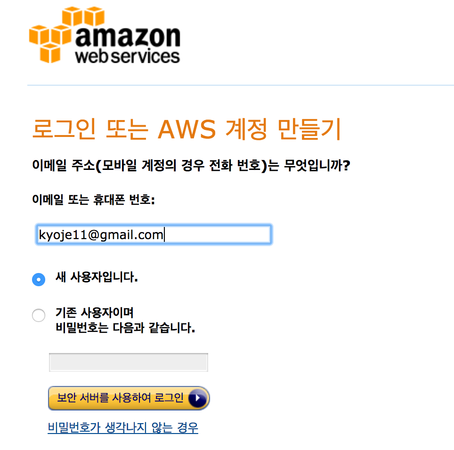
Task: Select the '새 사용자입니다' radio button
Action: 39,280
